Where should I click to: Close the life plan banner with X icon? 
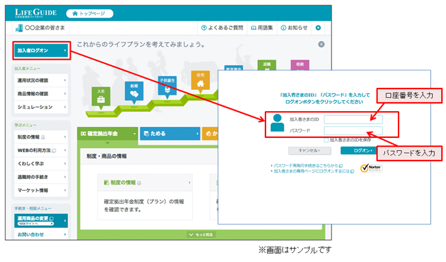(321, 45)
